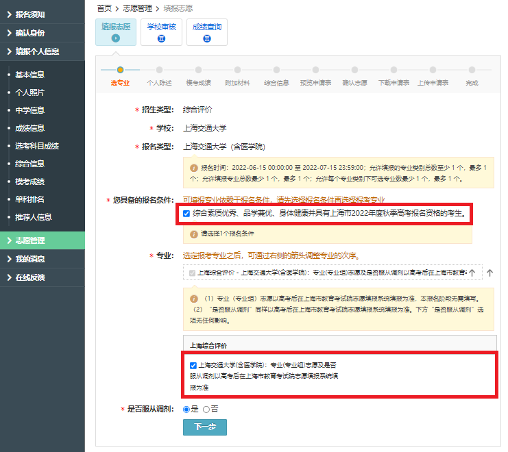Select 是 for 是否服从调剂
Image resolution: width=508 pixels, height=452 pixels.
186,410
